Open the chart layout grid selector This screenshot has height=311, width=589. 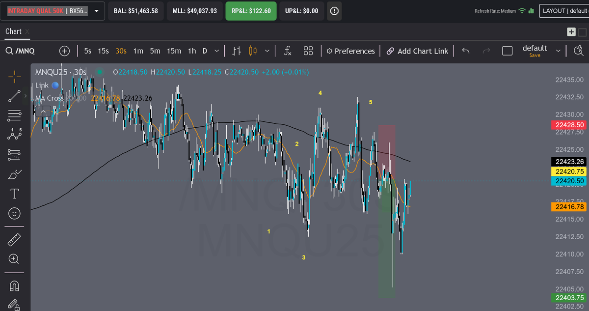[x=308, y=51]
